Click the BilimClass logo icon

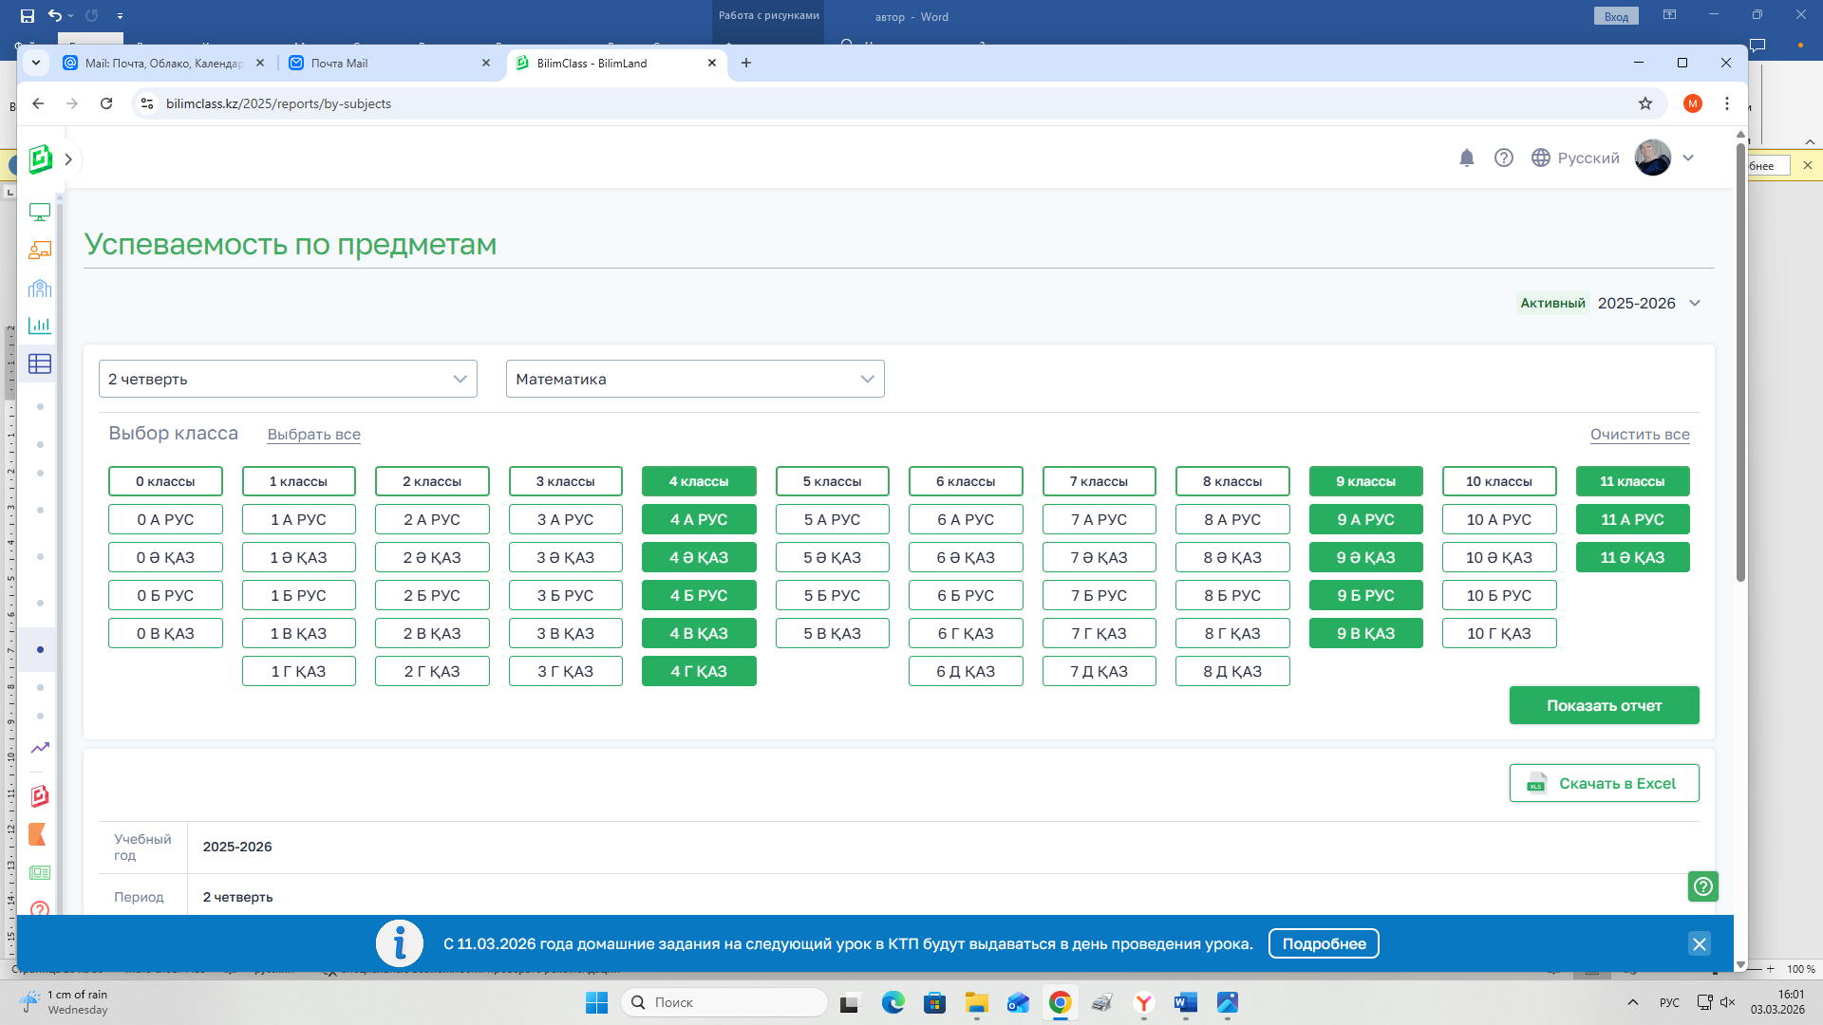pyautogui.click(x=40, y=159)
